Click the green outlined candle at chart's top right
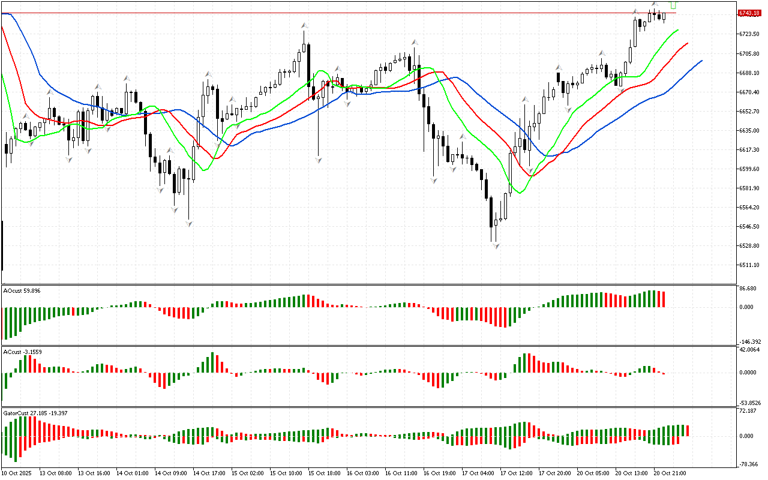Image resolution: width=768 pixels, height=480 pixels. click(x=673, y=5)
